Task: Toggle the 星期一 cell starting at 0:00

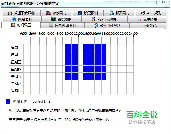Action: [x=25, y=48]
